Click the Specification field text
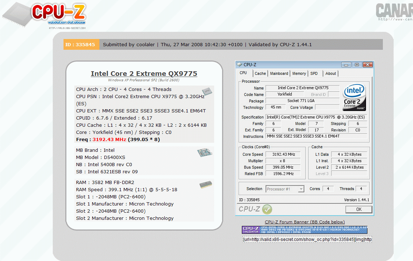 [x=316, y=117]
